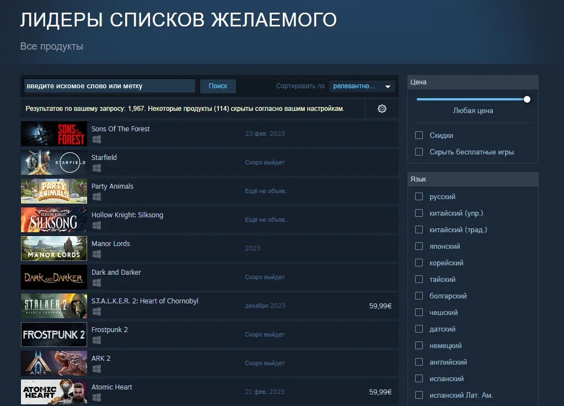Click Windows icon under Dark and Darker

click(96, 283)
